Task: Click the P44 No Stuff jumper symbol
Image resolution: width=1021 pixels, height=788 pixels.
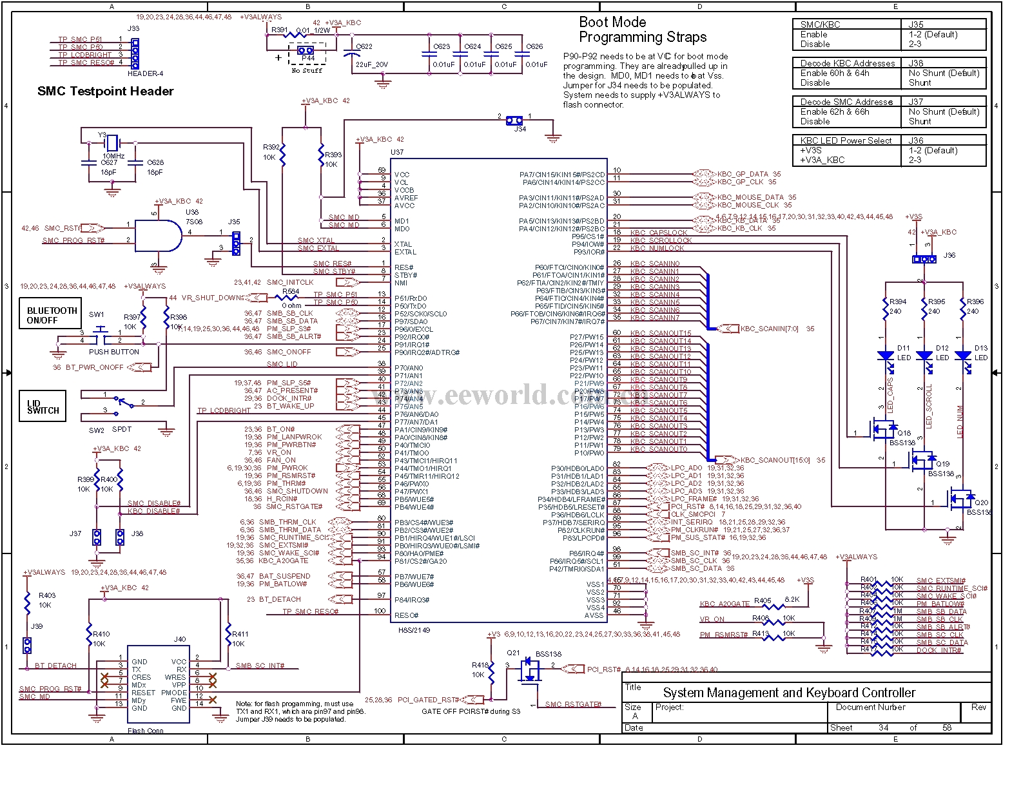Action: point(306,50)
